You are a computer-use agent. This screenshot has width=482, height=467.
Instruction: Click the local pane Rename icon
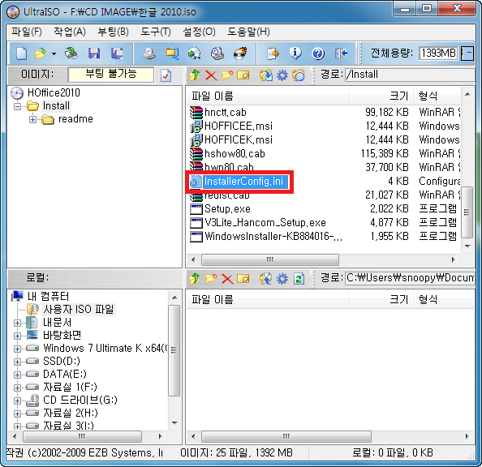tap(243, 279)
